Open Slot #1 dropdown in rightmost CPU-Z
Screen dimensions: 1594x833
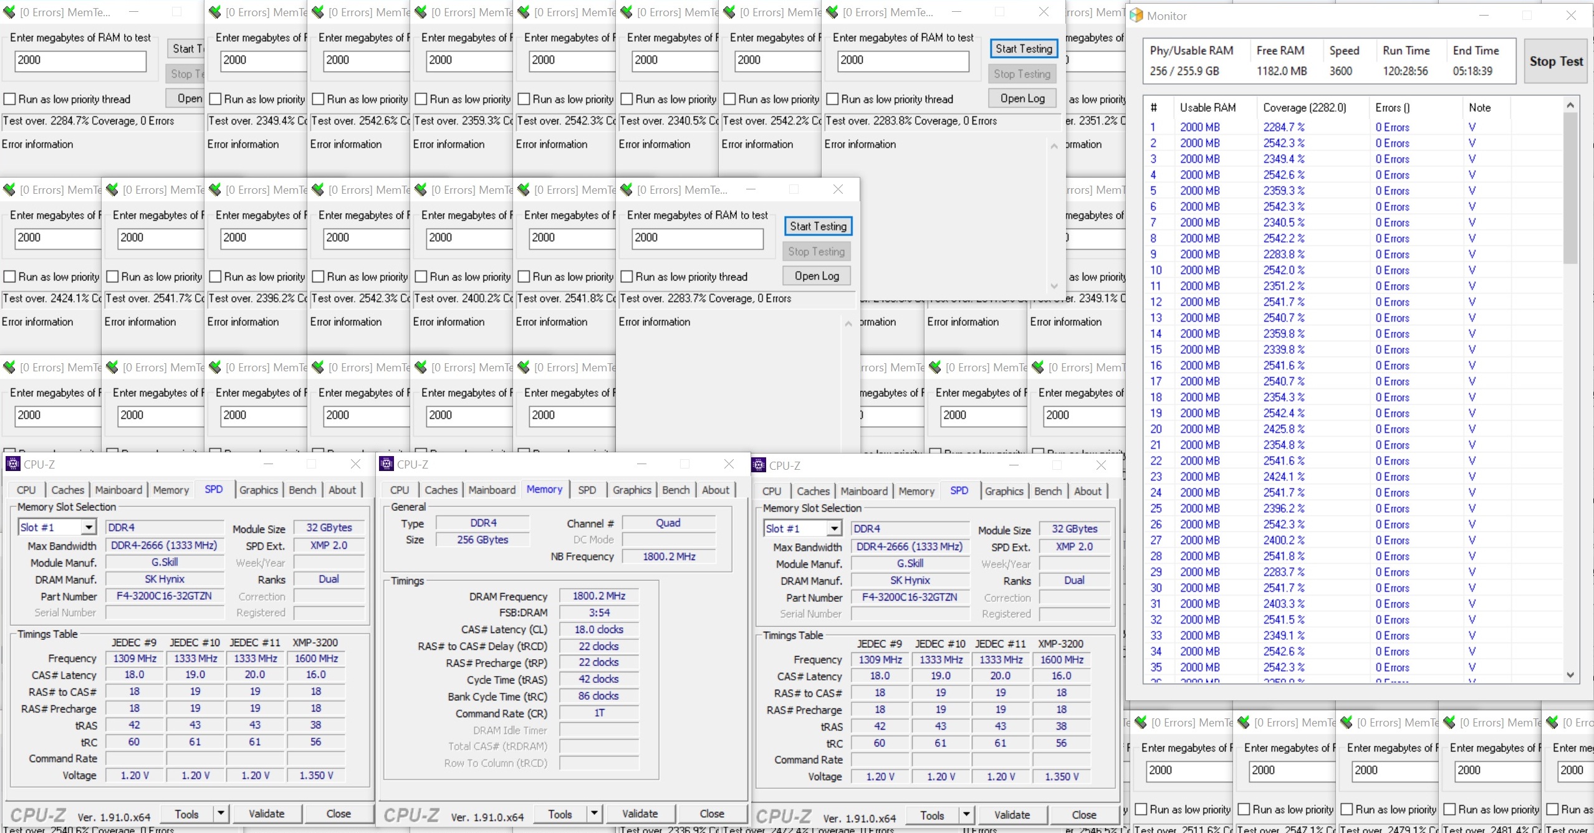(835, 528)
